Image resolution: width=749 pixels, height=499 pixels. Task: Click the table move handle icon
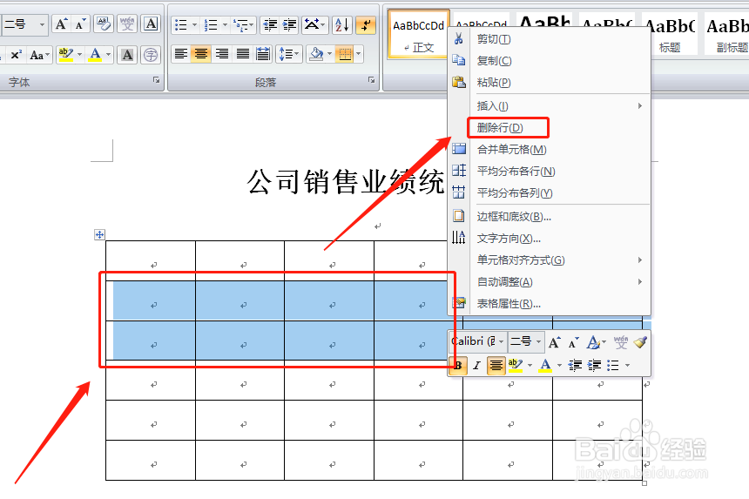[x=99, y=234]
